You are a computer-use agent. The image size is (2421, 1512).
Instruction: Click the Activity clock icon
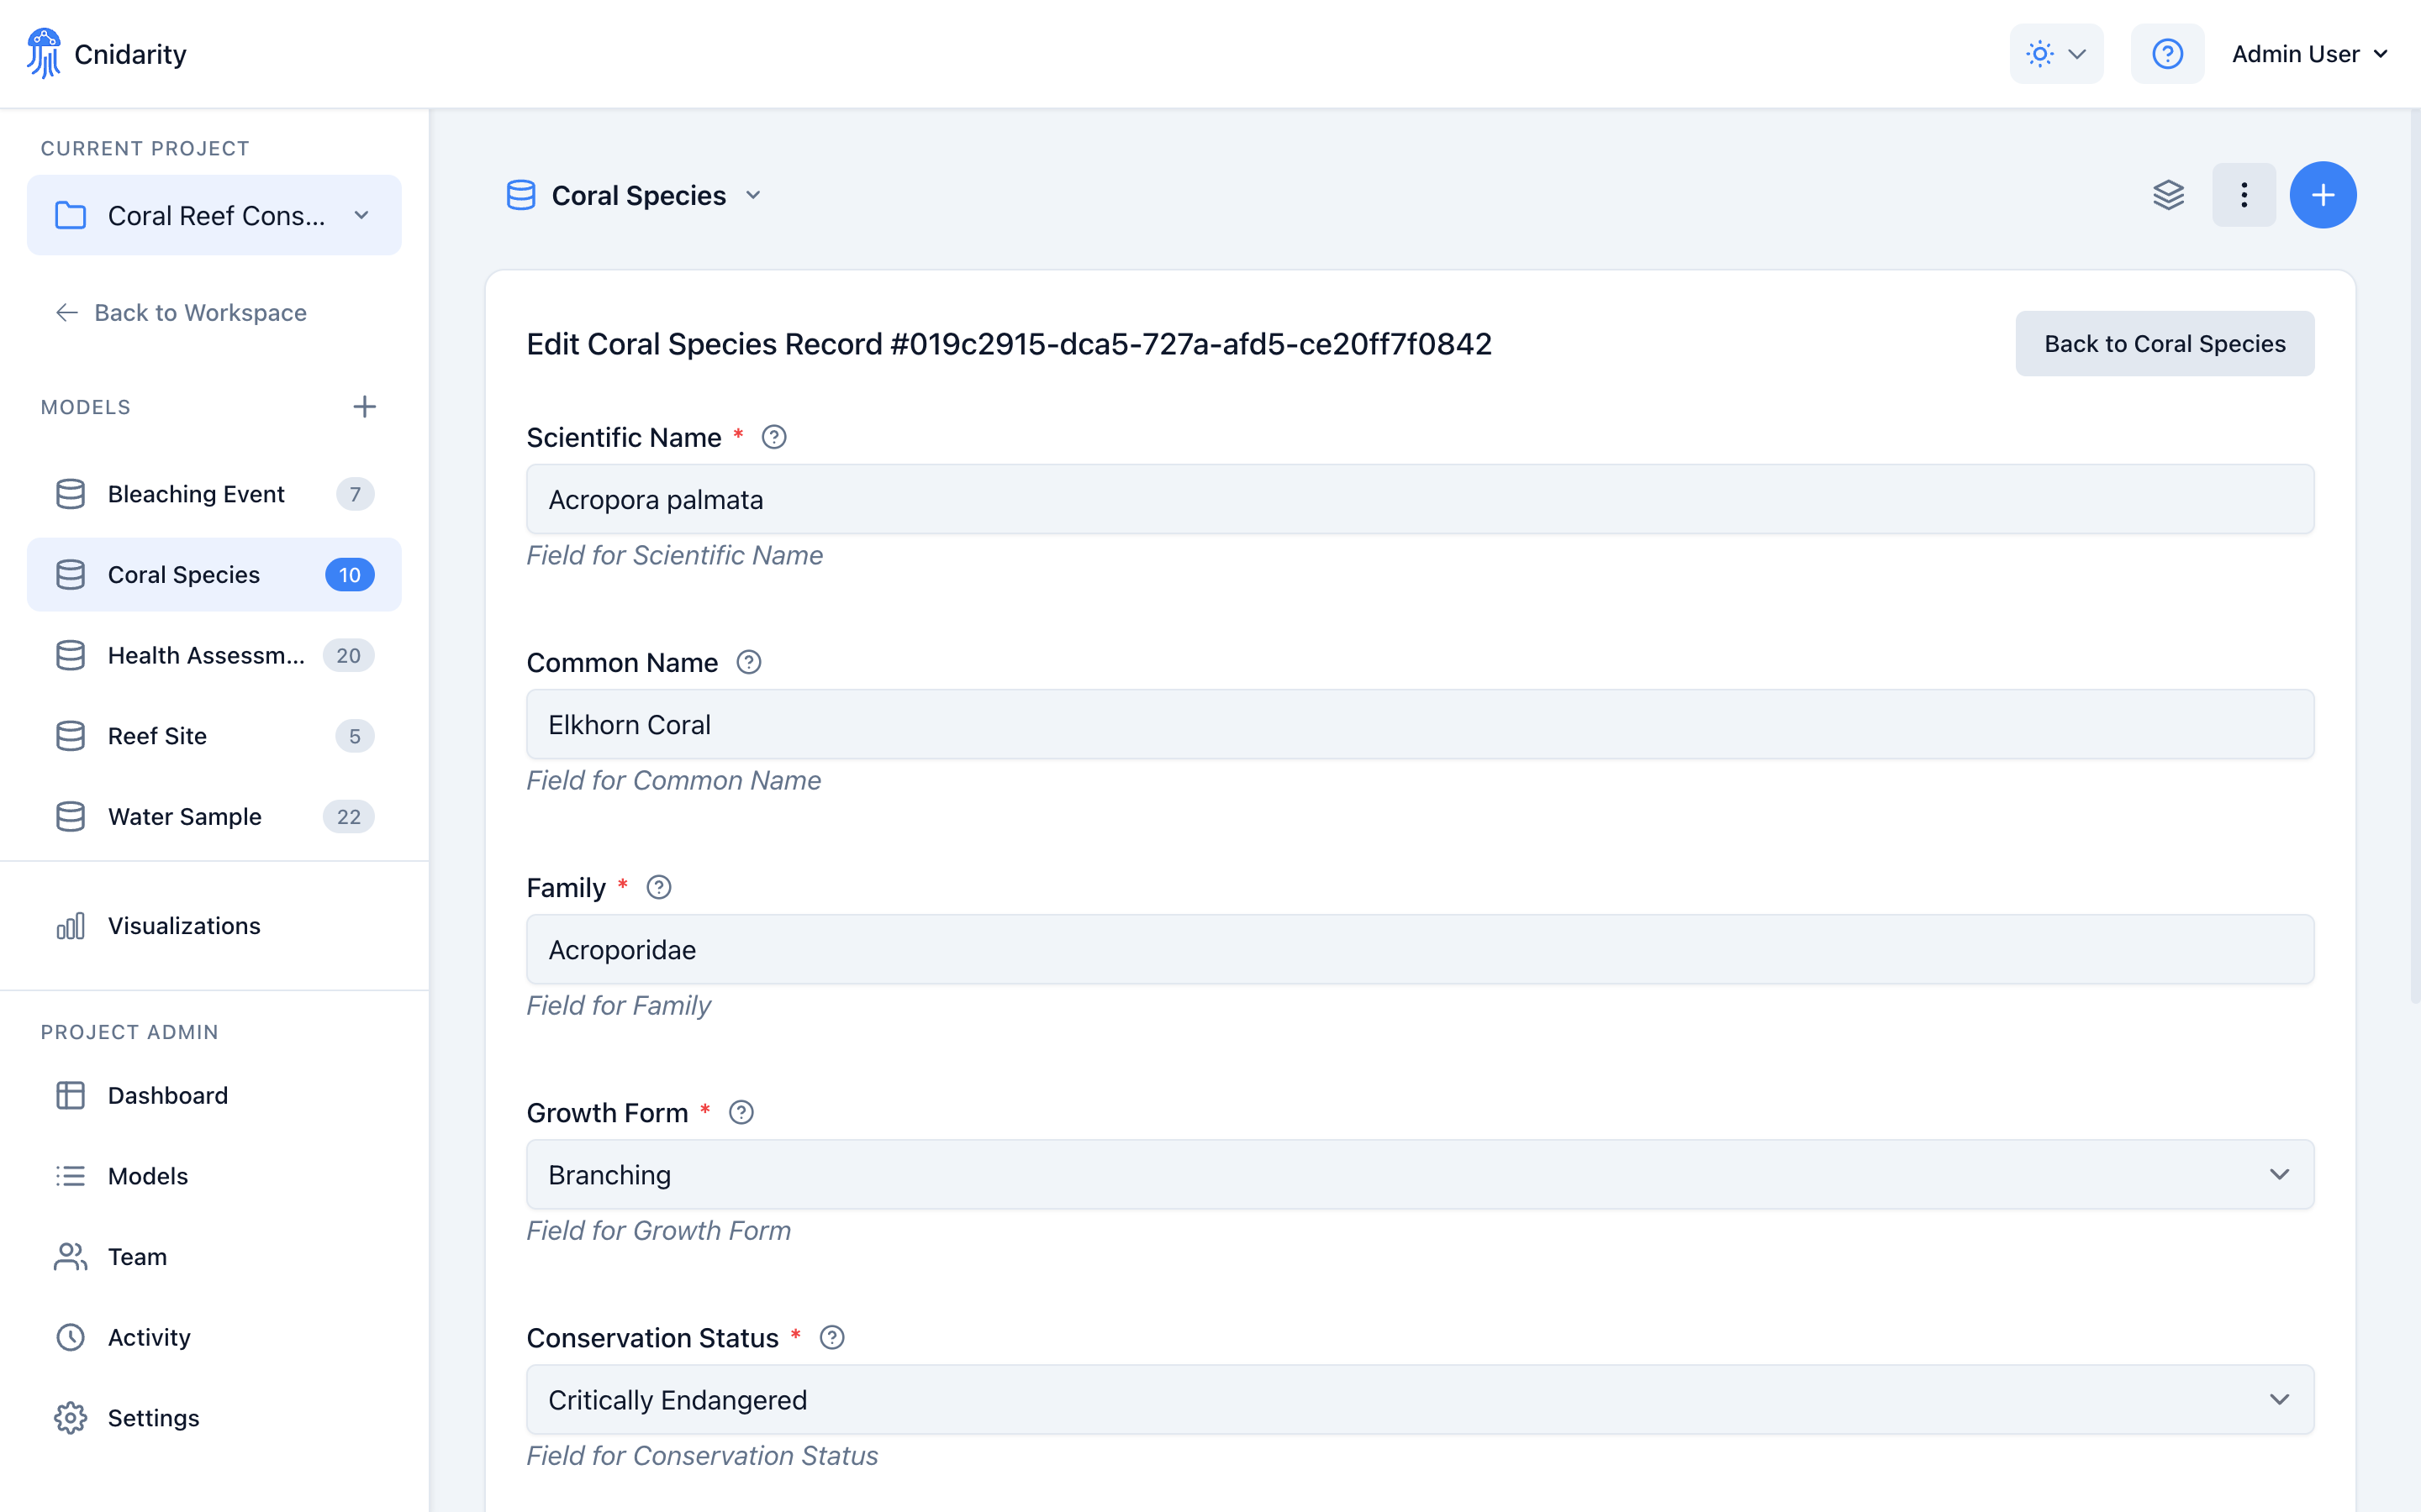70,1337
